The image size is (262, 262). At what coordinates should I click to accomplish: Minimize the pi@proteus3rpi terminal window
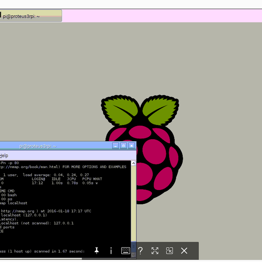(x=116, y=146)
